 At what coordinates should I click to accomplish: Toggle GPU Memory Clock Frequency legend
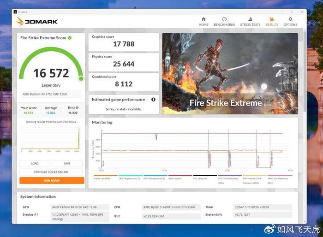click(255, 179)
